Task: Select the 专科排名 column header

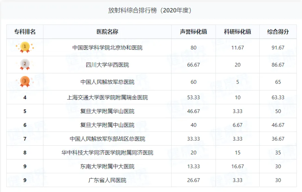Action: point(25,32)
